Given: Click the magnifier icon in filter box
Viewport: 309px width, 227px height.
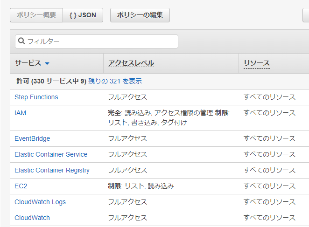Looking at the screenshot, I should (x=21, y=41).
